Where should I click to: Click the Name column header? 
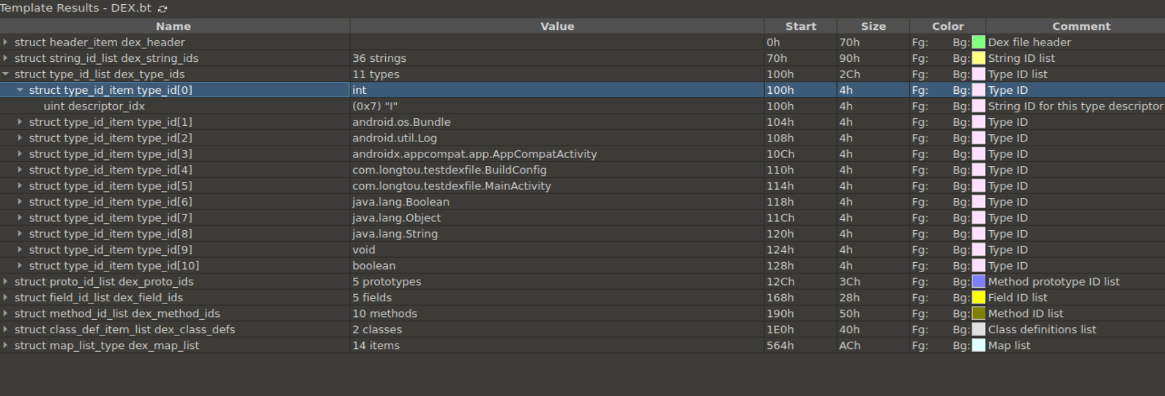[173, 27]
